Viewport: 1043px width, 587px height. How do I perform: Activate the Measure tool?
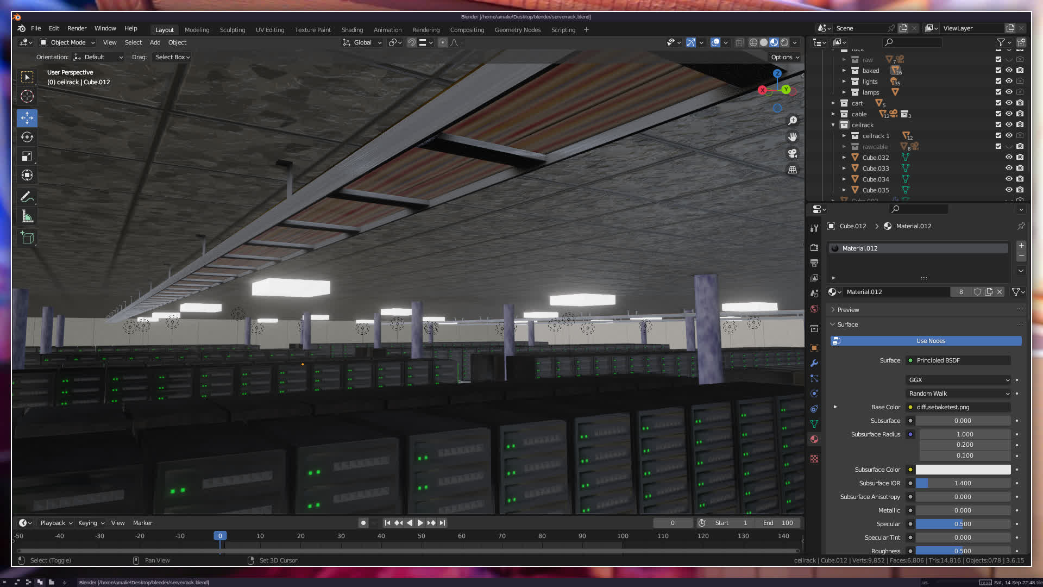click(x=27, y=217)
